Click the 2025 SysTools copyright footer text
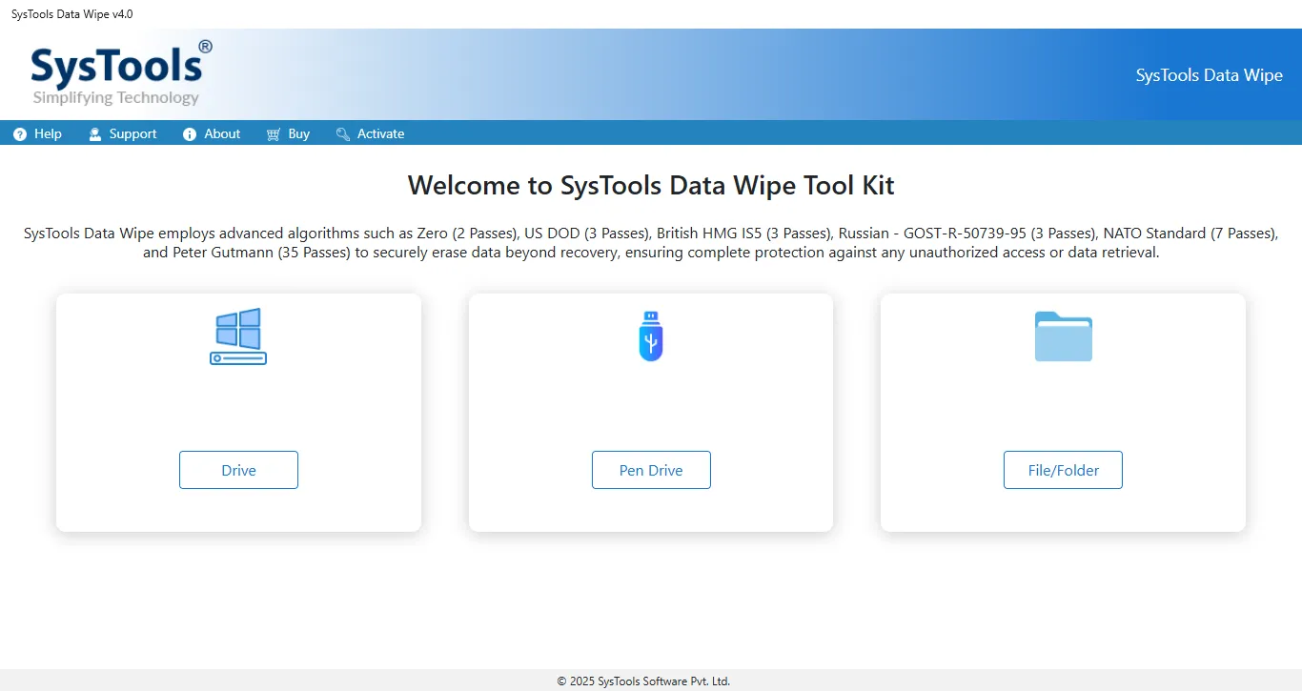Image resolution: width=1302 pixels, height=691 pixels. click(x=643, y=681)
